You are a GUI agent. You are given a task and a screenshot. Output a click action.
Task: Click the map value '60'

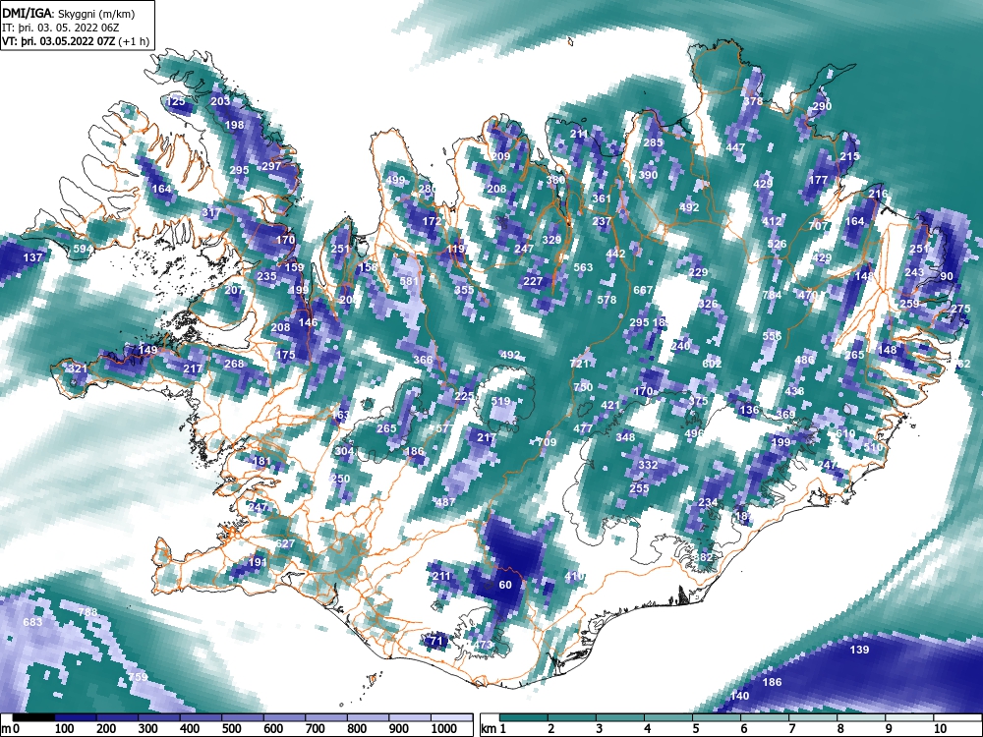(505, 585)
